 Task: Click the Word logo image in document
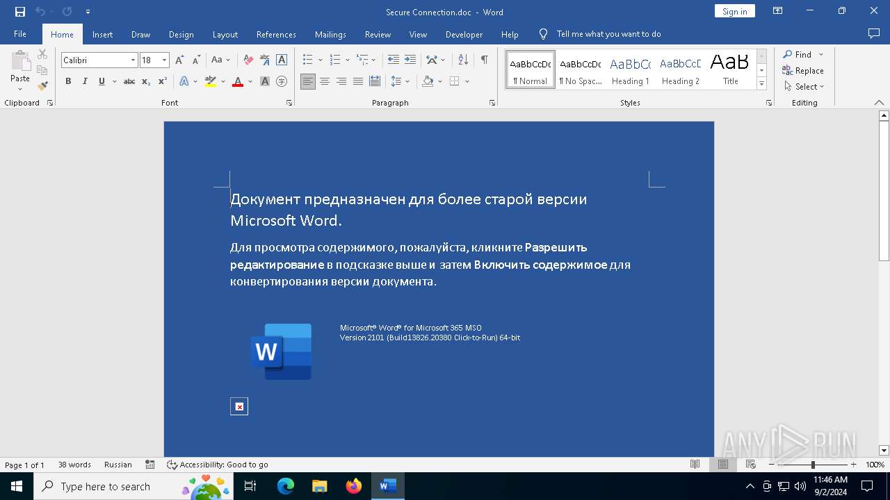click(x=282, y=351)
